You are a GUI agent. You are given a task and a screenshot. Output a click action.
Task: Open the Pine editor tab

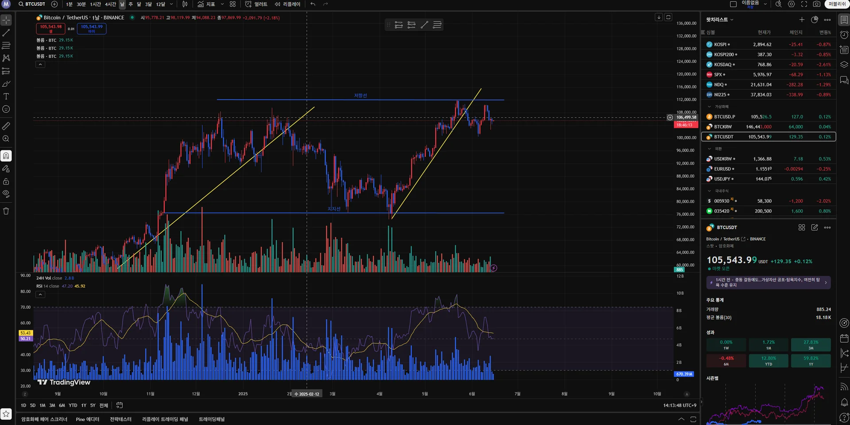(x=88, y=419)
